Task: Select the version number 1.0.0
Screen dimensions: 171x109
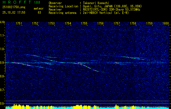Action: (x=37, y=2)
